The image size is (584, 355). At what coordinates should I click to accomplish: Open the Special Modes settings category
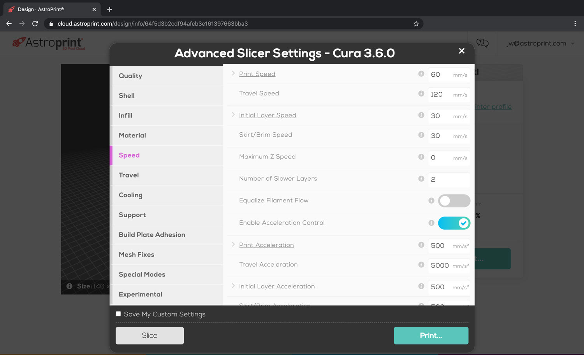[x=167, y=274]
